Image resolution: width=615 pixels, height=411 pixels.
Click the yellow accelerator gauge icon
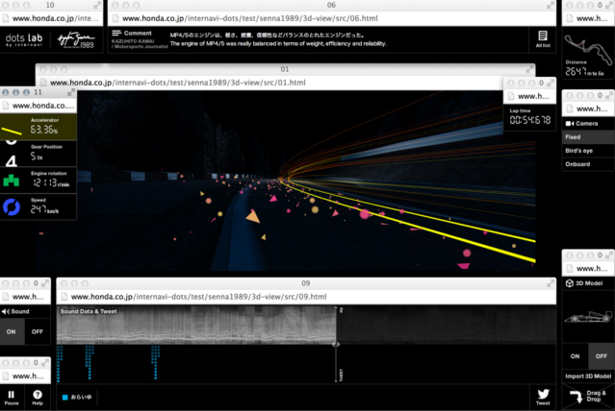tap(12, 131)
